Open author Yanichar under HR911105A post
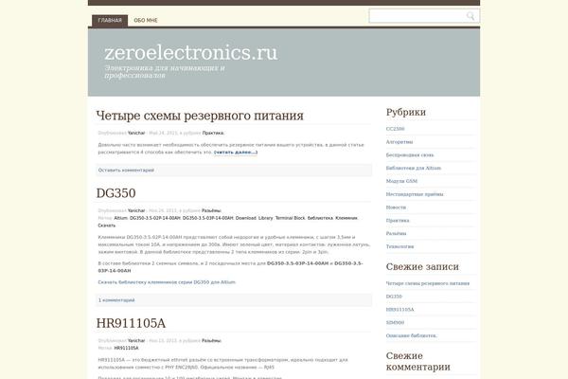This screenshot has width=568, height=379. (x=136, y=341)
